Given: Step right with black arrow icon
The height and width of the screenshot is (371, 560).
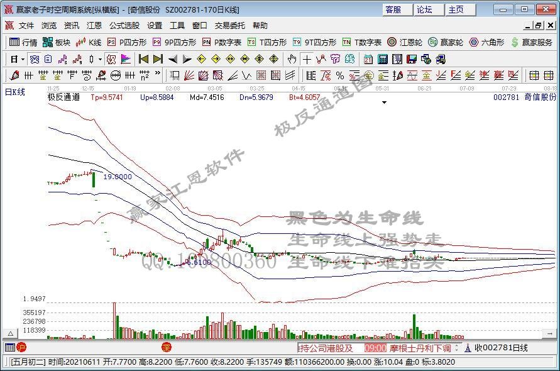Looking at the screenshot, I should click(x=187, y=59).
